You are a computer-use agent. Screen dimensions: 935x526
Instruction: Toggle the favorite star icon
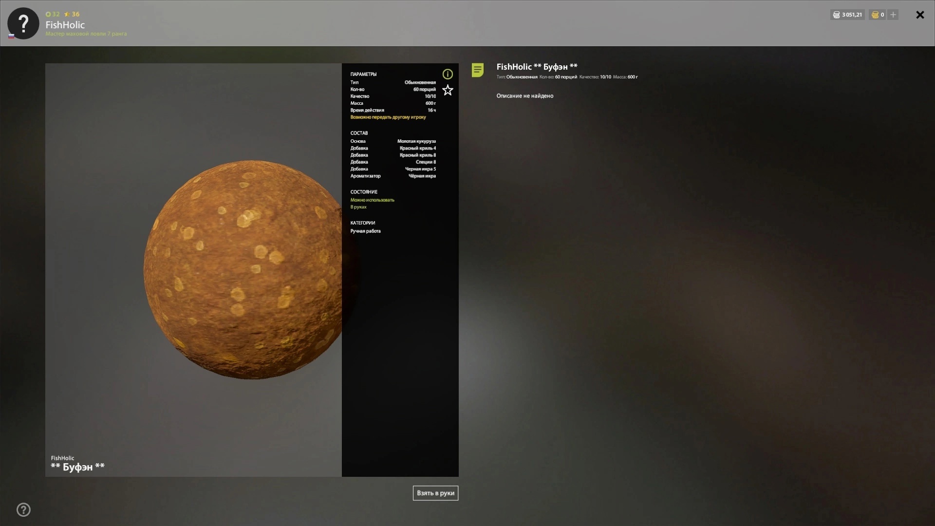click(x=448, y=90)
